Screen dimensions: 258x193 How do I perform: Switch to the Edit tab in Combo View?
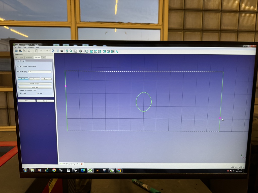click(22, 58)
